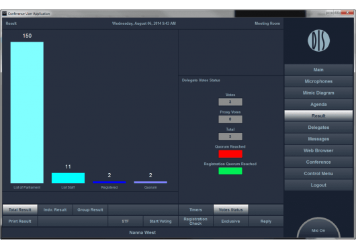This screenshot has width=356, height=249.
Task: Go to the Microphones page
Action: click(x=318, y=81)
